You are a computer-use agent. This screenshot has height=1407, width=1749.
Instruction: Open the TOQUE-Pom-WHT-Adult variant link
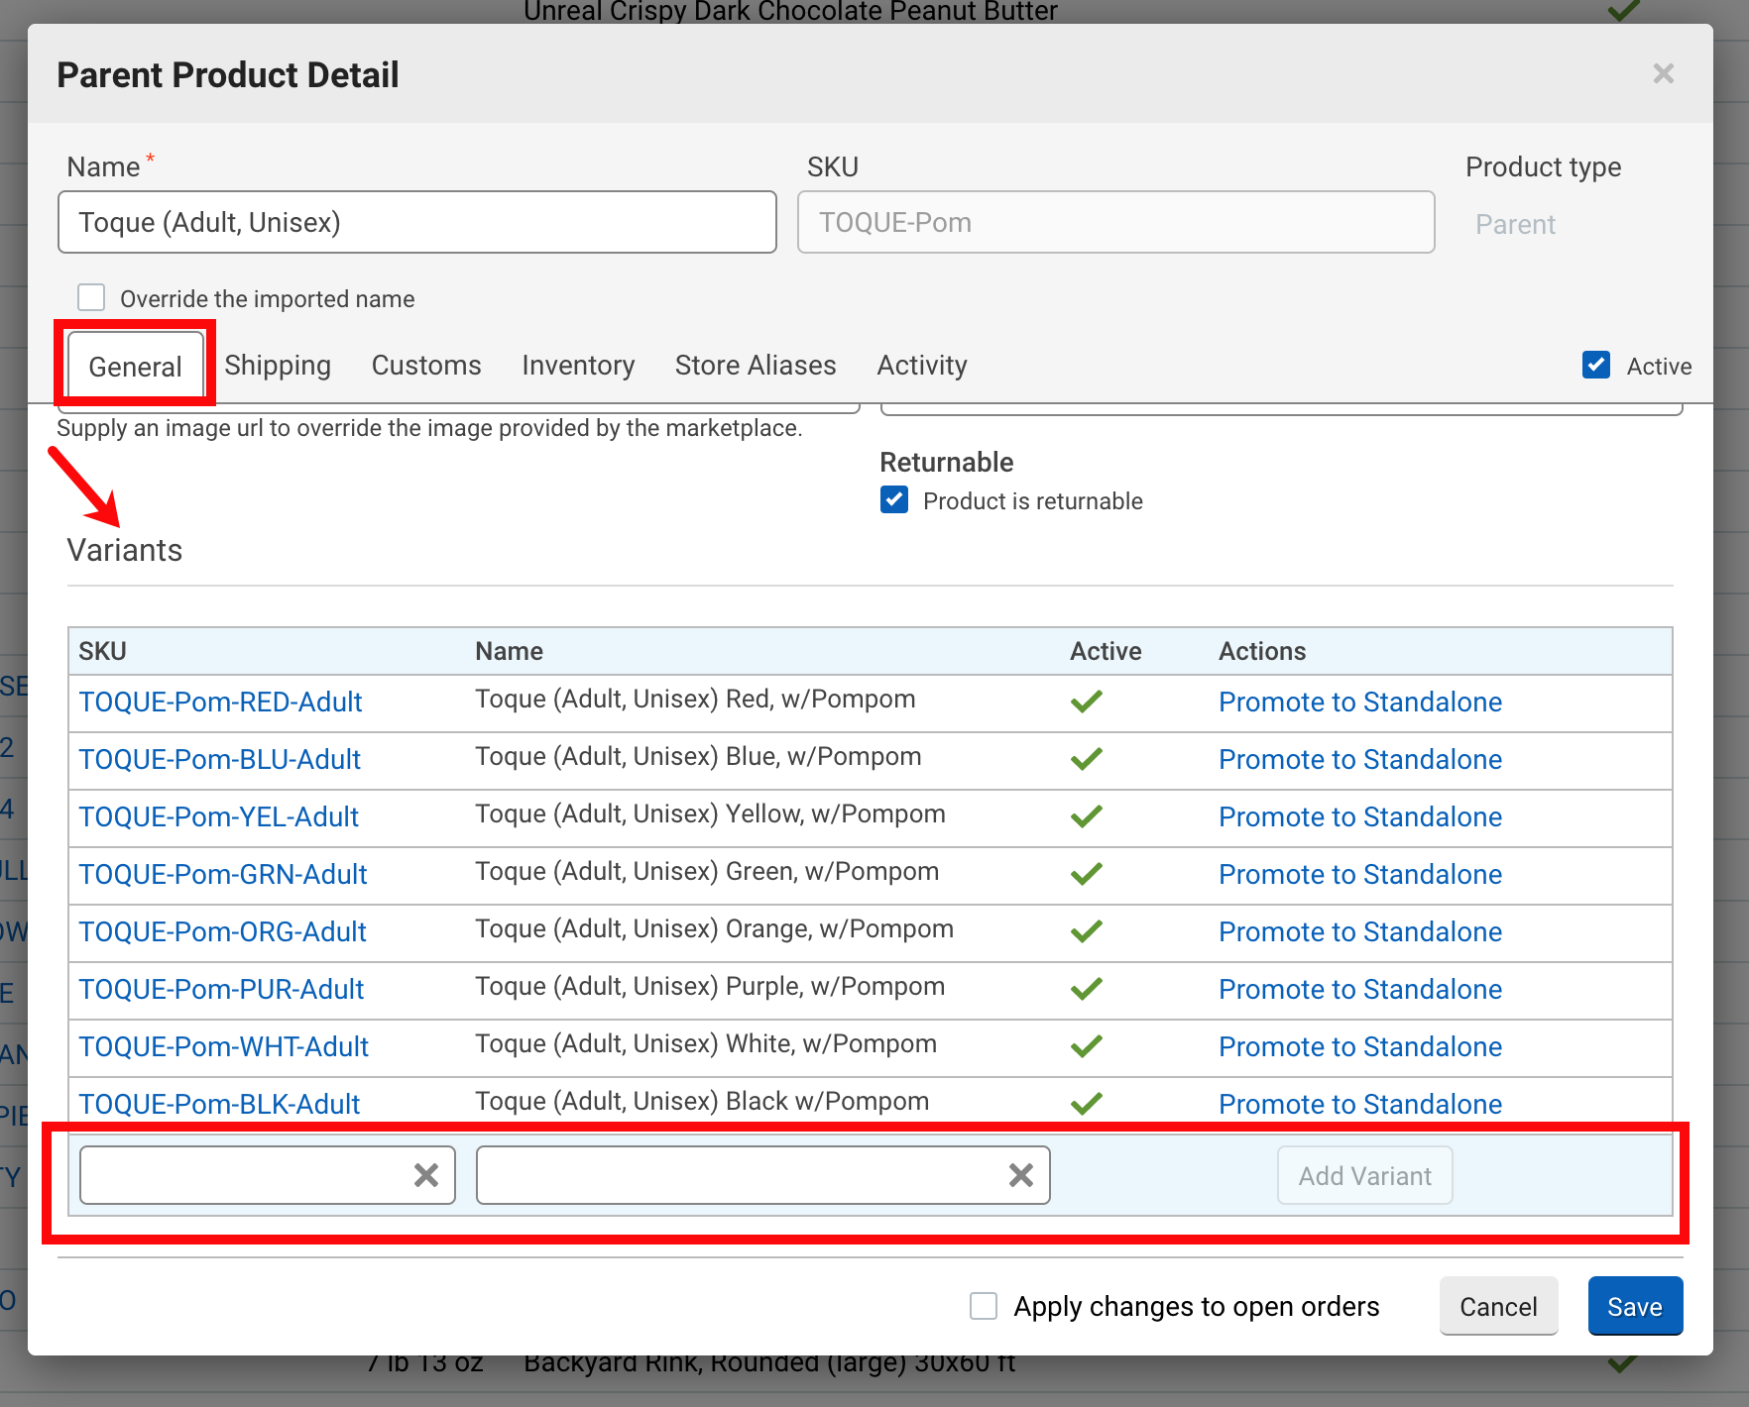click(223, 1046)
